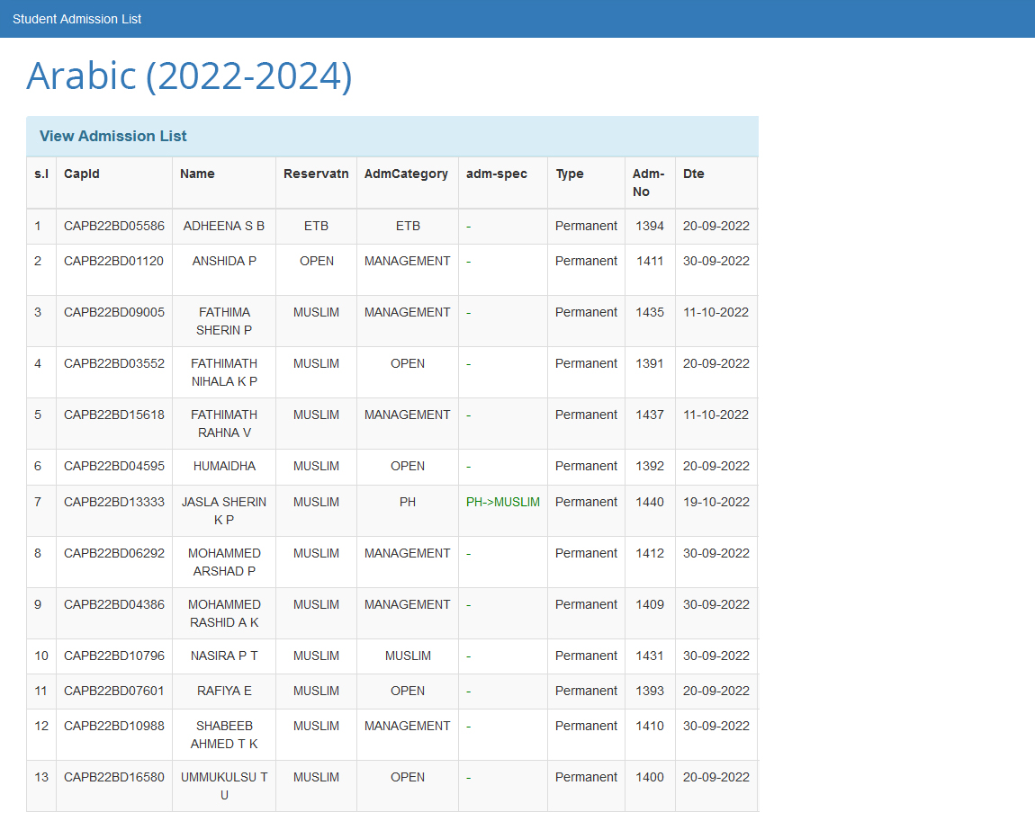Click the Arabic (2022-2024) page title
The image size is (1035, 839).
tap(189, 76)
